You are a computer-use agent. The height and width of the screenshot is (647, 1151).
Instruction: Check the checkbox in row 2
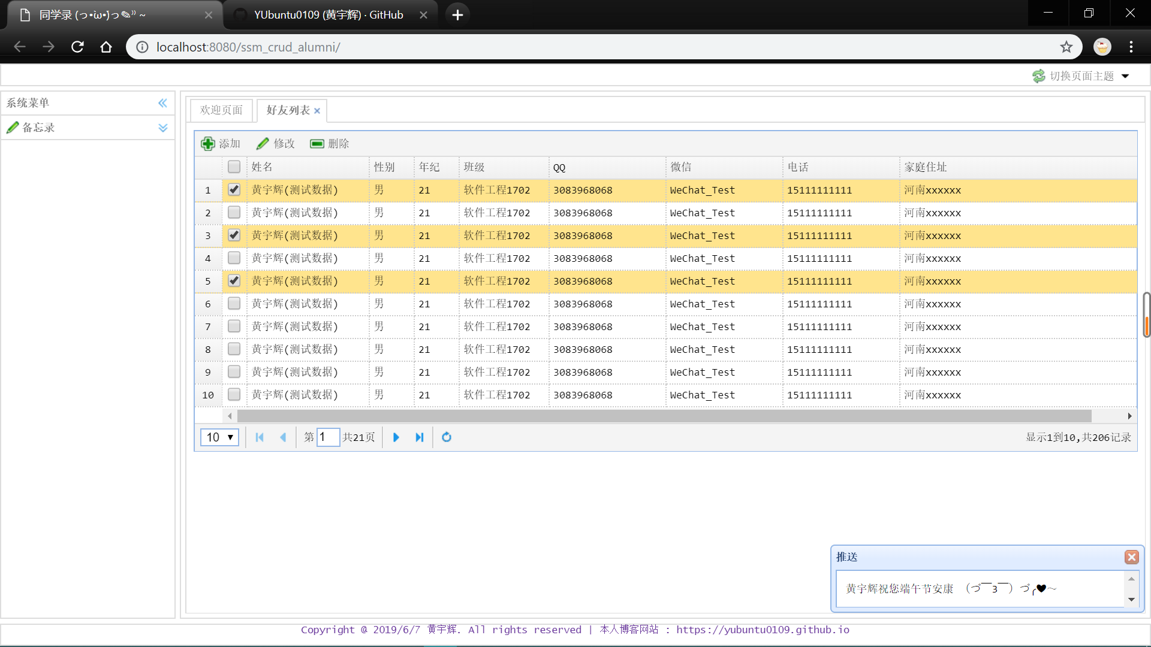point(234,213)
